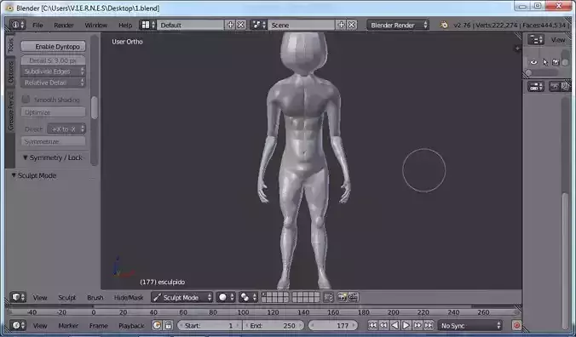Add a new scene
Image resolution: width=576 pixels, height=337 pixels.
pos(342,25)
